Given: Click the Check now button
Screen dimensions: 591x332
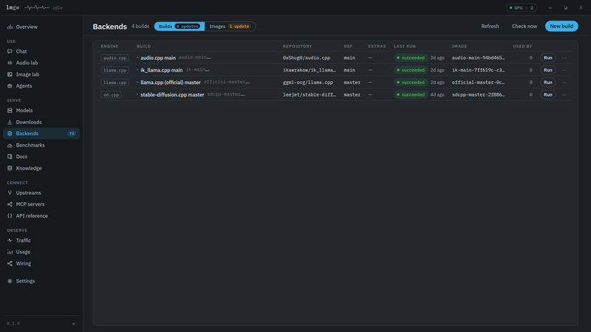Looking at the screenshot, I should (x=525, y=27).
